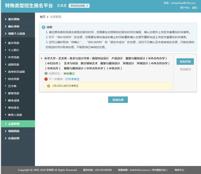Click the 取消报名 link
The height and width of the screenshot is (174, 201).
pyautogui.click(x=185, y=69)
